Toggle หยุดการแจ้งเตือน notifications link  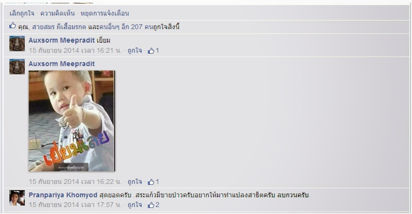point(105,13)
